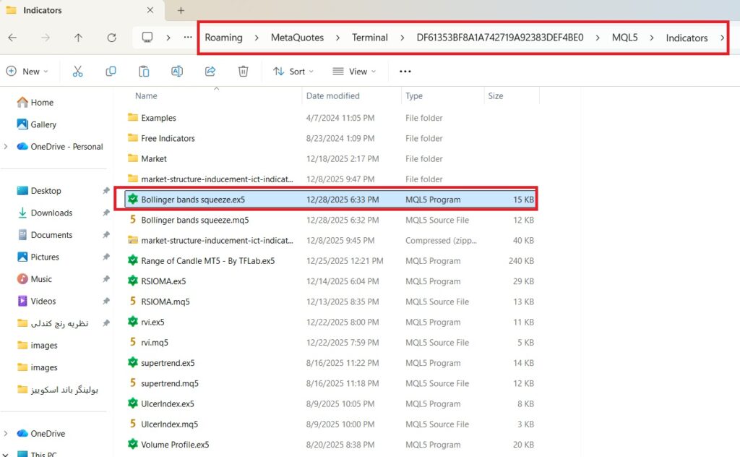Open the Sort dropdown menu
Image resolution: width=740 pixels, height=457 pixels.
[293, 72]
